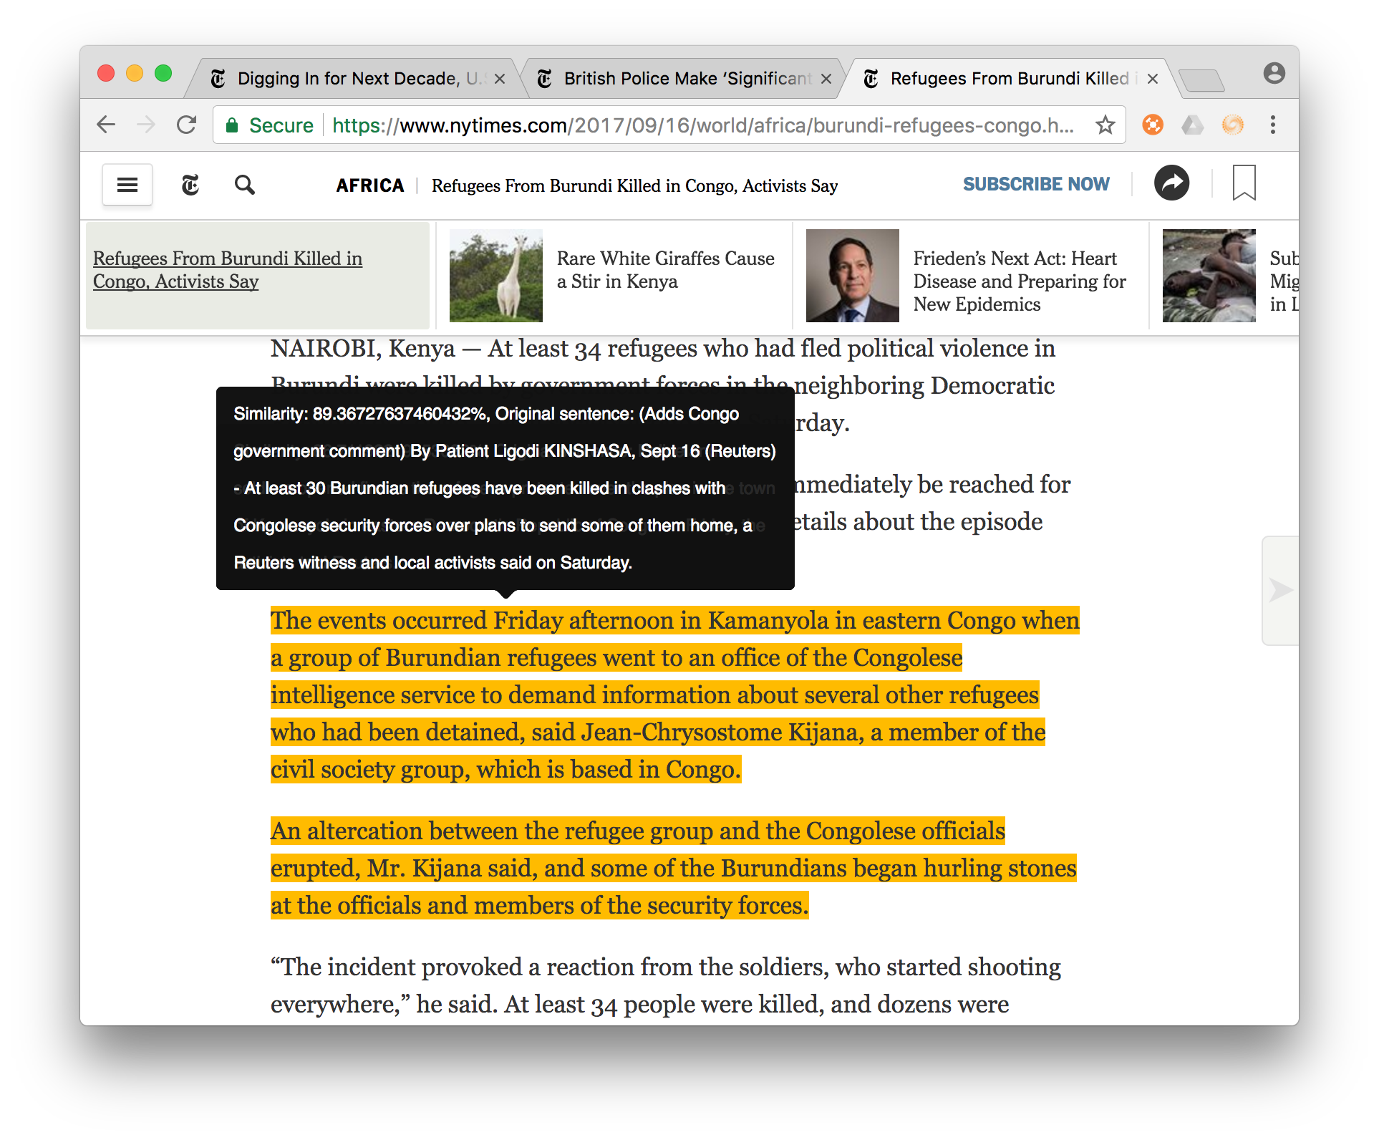
Task: Open the NYT sections hamburger menu
Action: [127, 185]
